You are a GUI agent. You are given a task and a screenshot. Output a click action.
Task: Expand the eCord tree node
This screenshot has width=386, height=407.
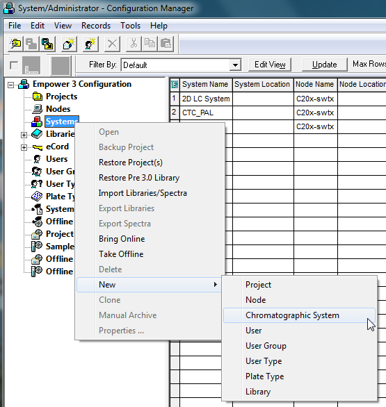[24, 147]
